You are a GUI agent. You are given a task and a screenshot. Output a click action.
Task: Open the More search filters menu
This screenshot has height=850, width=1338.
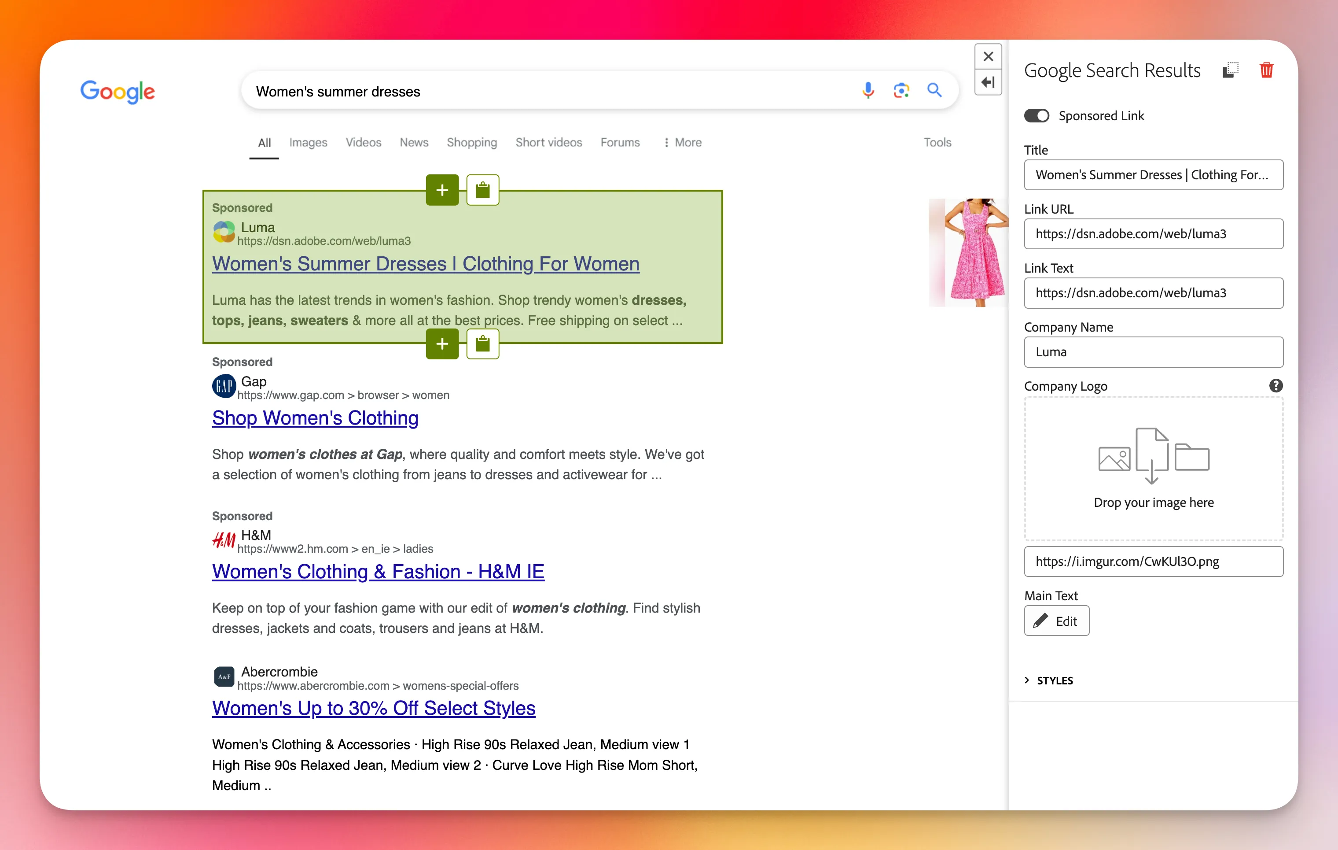(x=682, y=142)
